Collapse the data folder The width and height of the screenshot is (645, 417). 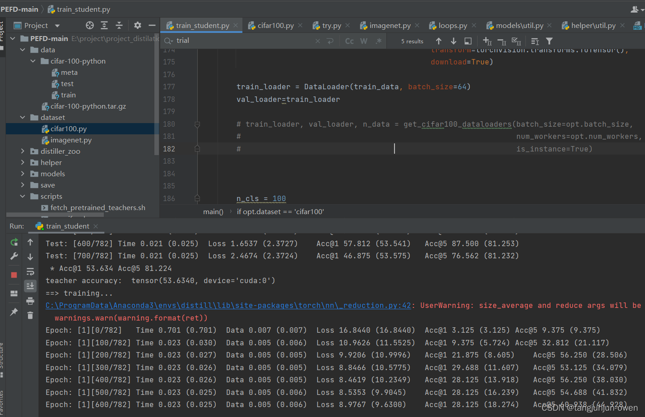tap(23, 50)
